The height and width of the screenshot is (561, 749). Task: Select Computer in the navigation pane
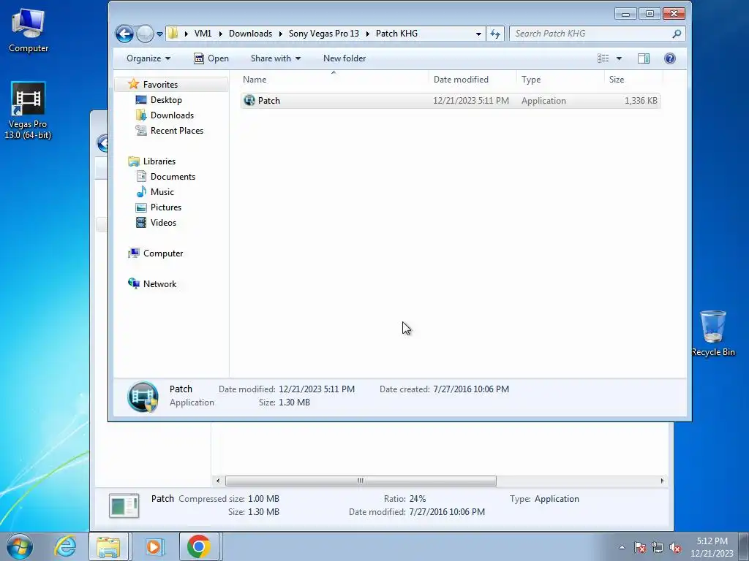click(x=163, y=253)
